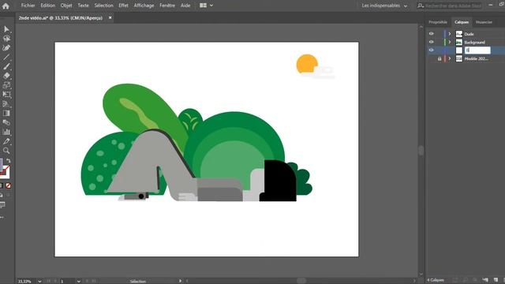
Task: Hide the Dude layer eye icon
Action: pos(432,34)
